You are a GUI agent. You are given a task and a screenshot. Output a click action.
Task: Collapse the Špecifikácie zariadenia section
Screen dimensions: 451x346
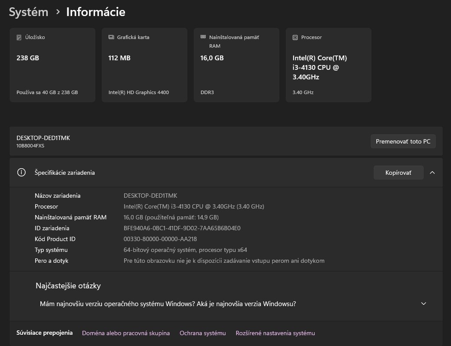click(432, 172)
